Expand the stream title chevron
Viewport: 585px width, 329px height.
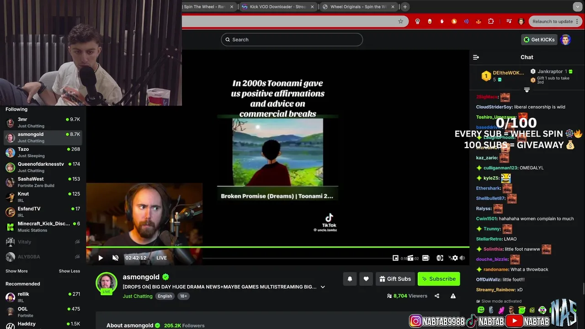(x=323, y=287)
